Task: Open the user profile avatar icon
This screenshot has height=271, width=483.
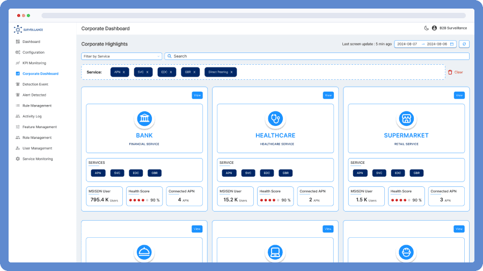Action: [x=434, y=28]
